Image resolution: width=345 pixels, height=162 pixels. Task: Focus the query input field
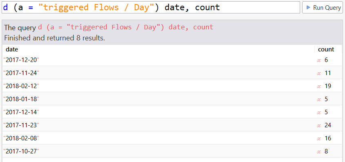[151, 7]
